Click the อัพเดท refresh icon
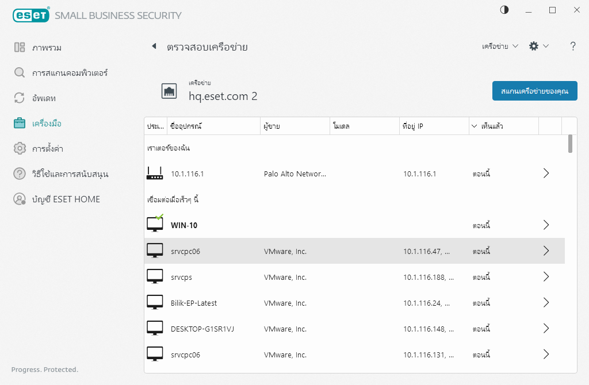Image resolution: width=589 pixels, height=385 pixels. click(x=20, y=98)
